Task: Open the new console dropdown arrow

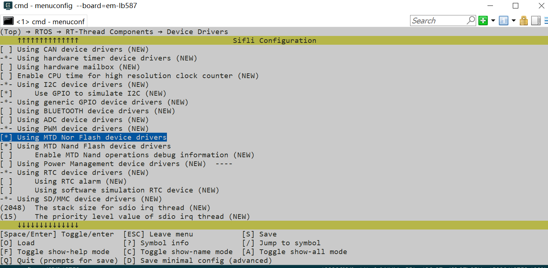Action: (493, 21)
